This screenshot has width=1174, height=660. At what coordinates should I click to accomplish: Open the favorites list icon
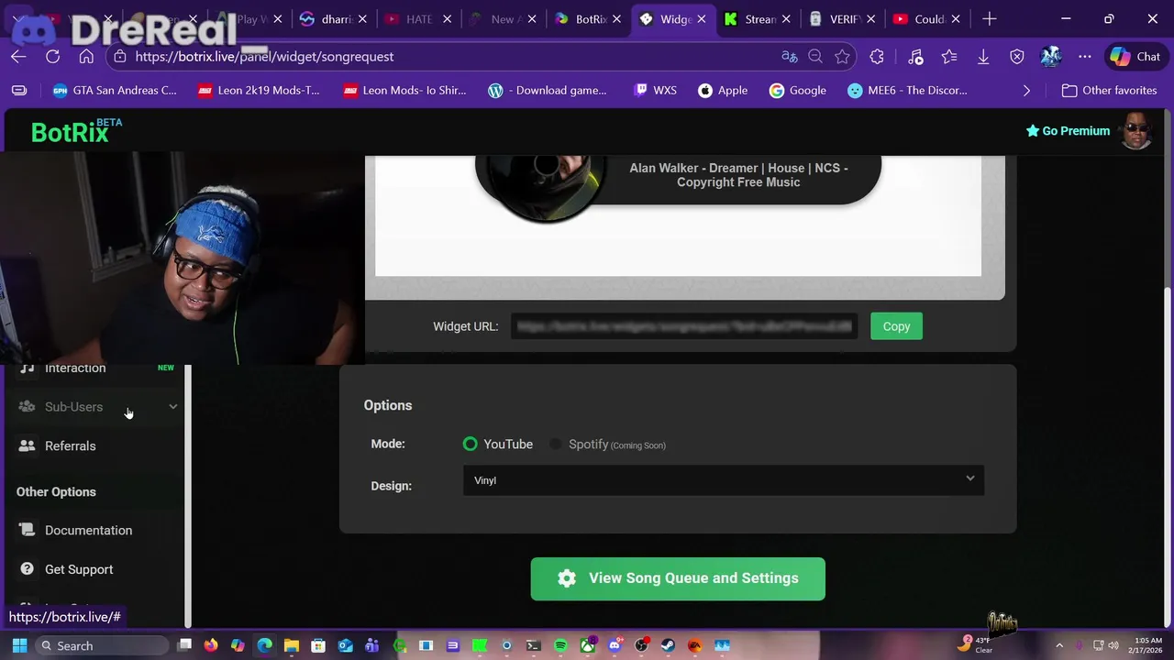(x=949, y=57)
